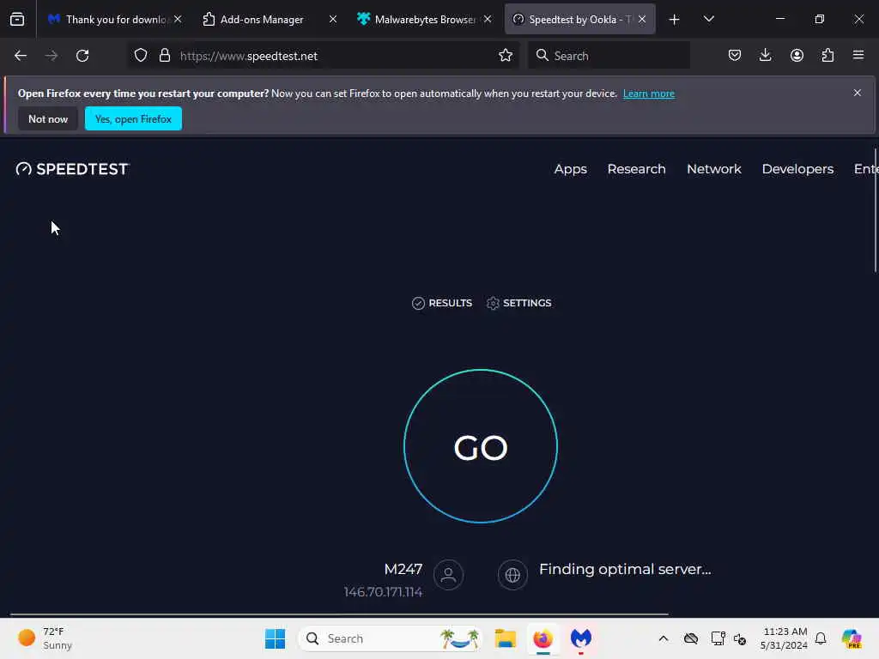Open weather widget showing 72°F Sunny

(x=45, y=638)
